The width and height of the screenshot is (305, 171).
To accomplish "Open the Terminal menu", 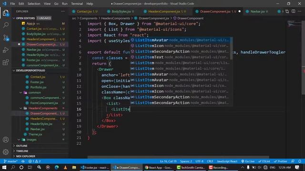I will point(77,3).
